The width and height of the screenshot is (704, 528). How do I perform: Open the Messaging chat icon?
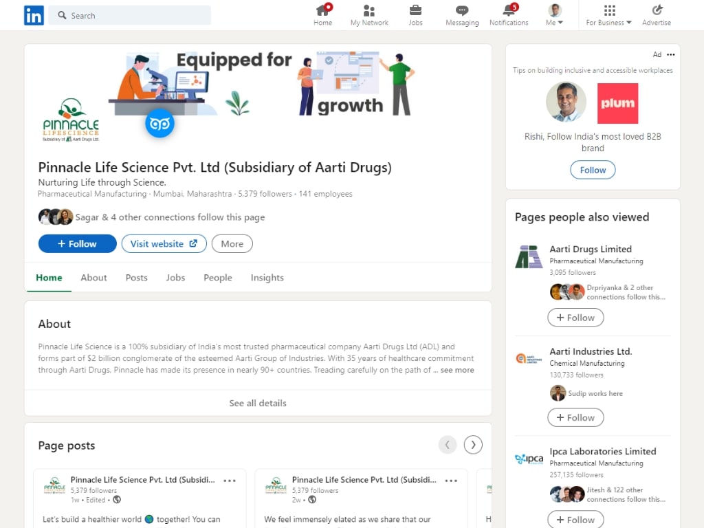[462, 10]
